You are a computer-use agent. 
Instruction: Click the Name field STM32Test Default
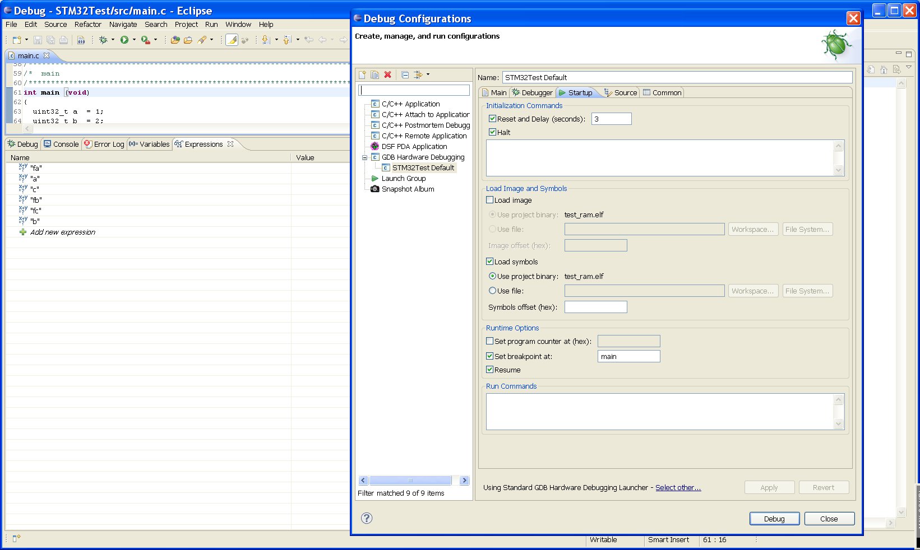tap(677, 77)
